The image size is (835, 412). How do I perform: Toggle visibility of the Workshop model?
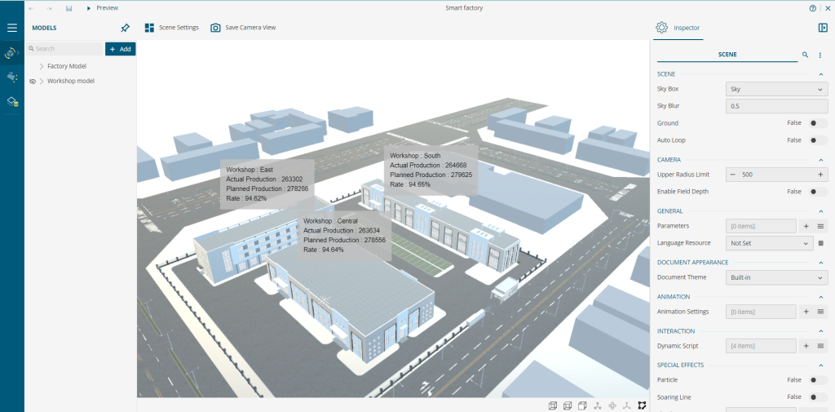(33, 82)
